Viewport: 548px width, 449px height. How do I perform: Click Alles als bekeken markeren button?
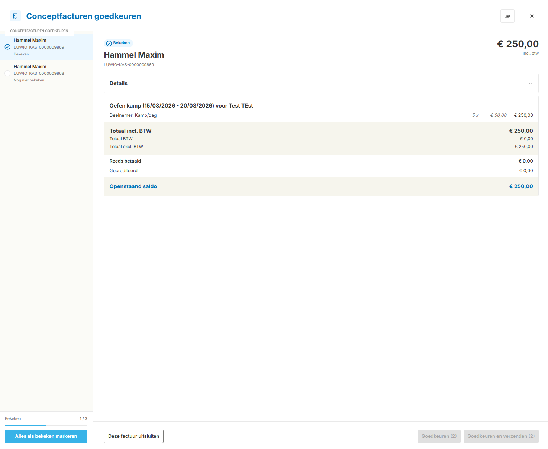46,436
